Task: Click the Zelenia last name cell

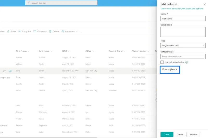Action: click(x=42, y=91)
